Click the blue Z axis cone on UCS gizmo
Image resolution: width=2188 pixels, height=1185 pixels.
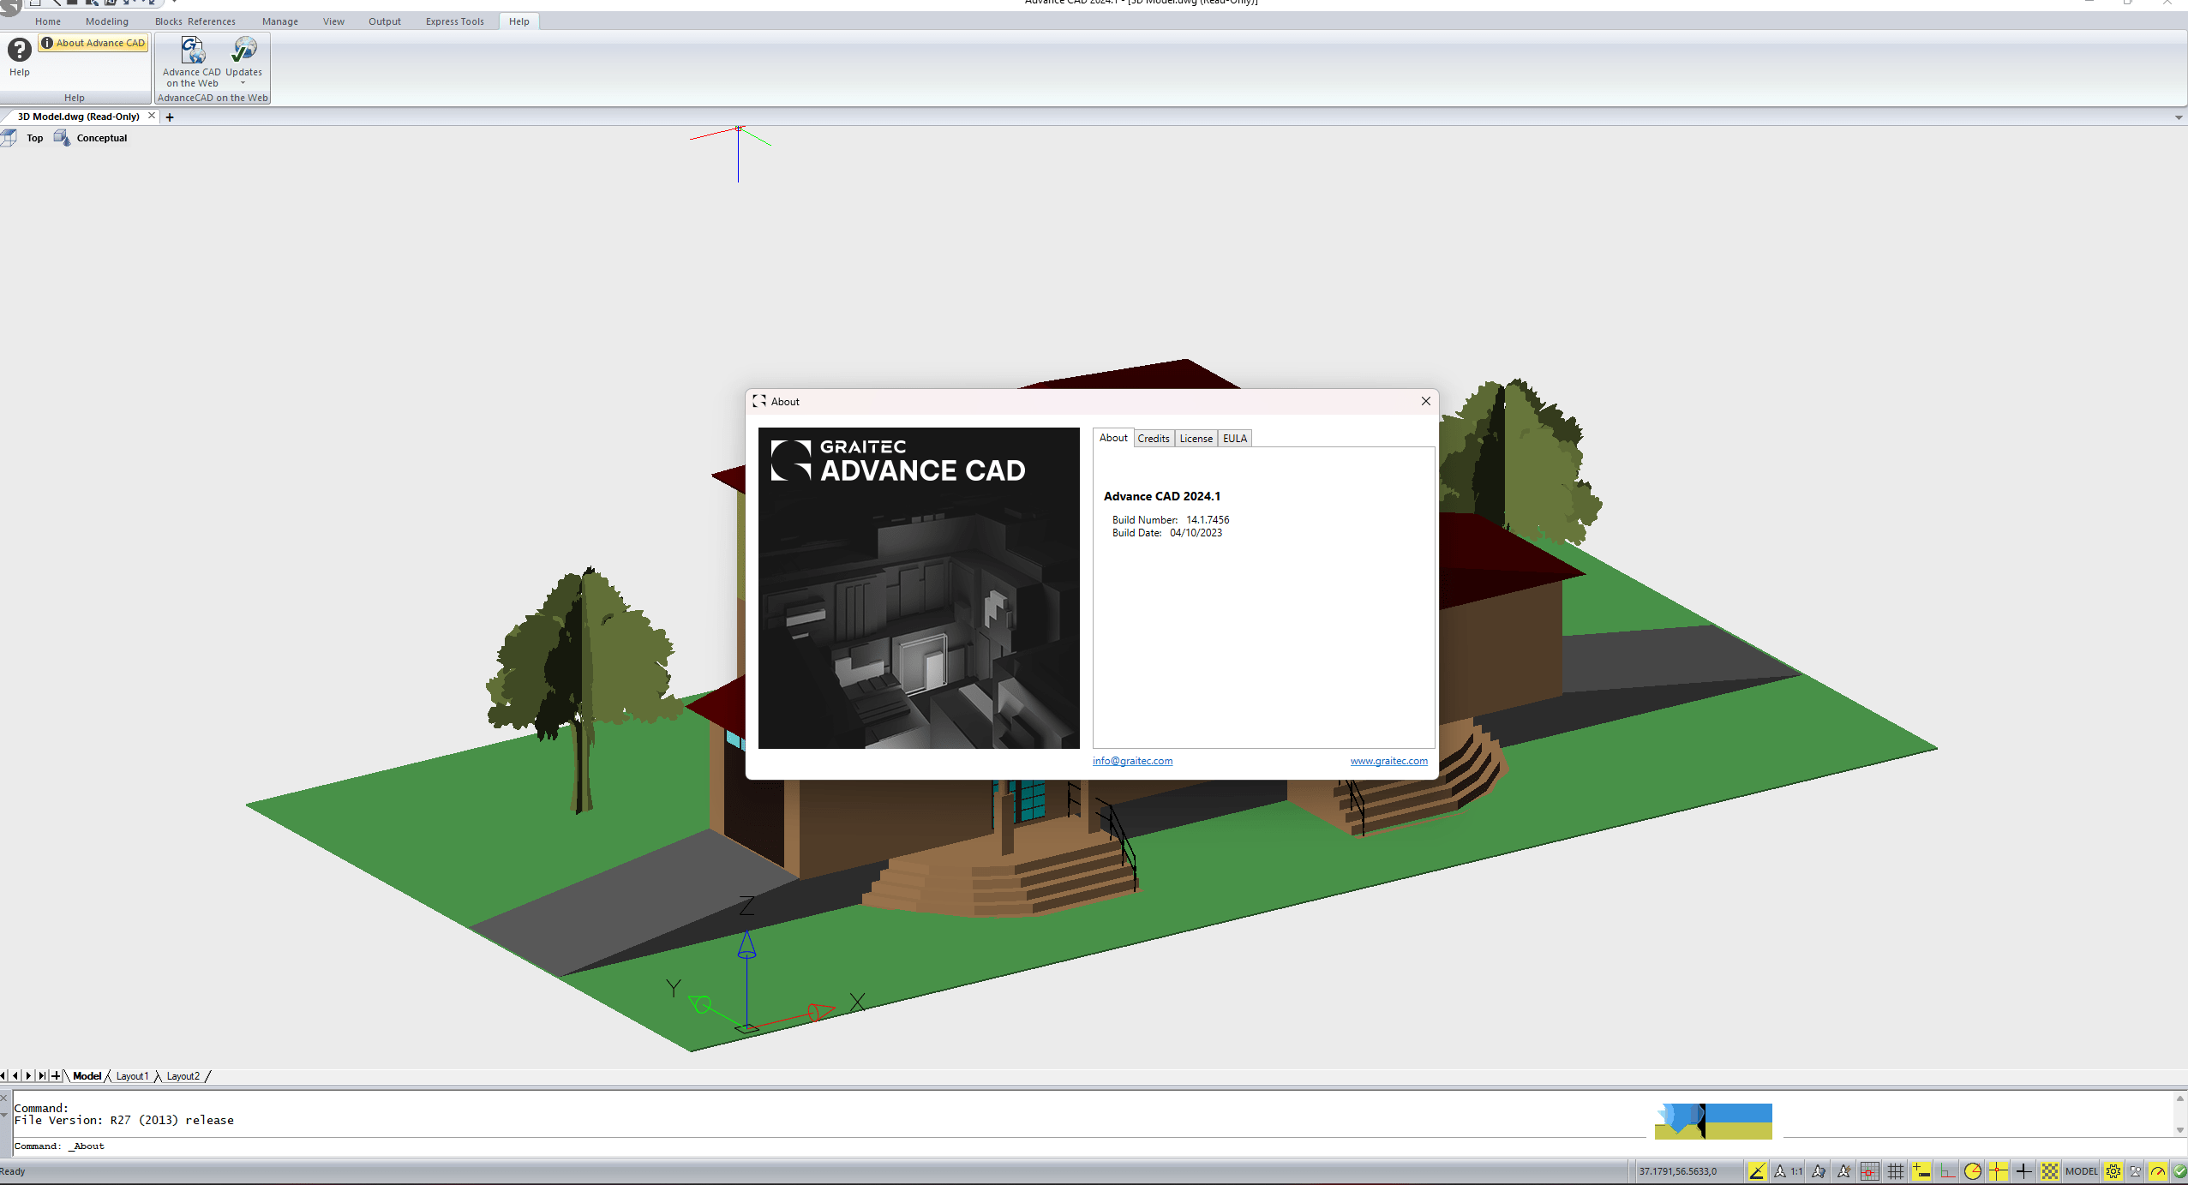pyautogui.click(x=747, y=944)
